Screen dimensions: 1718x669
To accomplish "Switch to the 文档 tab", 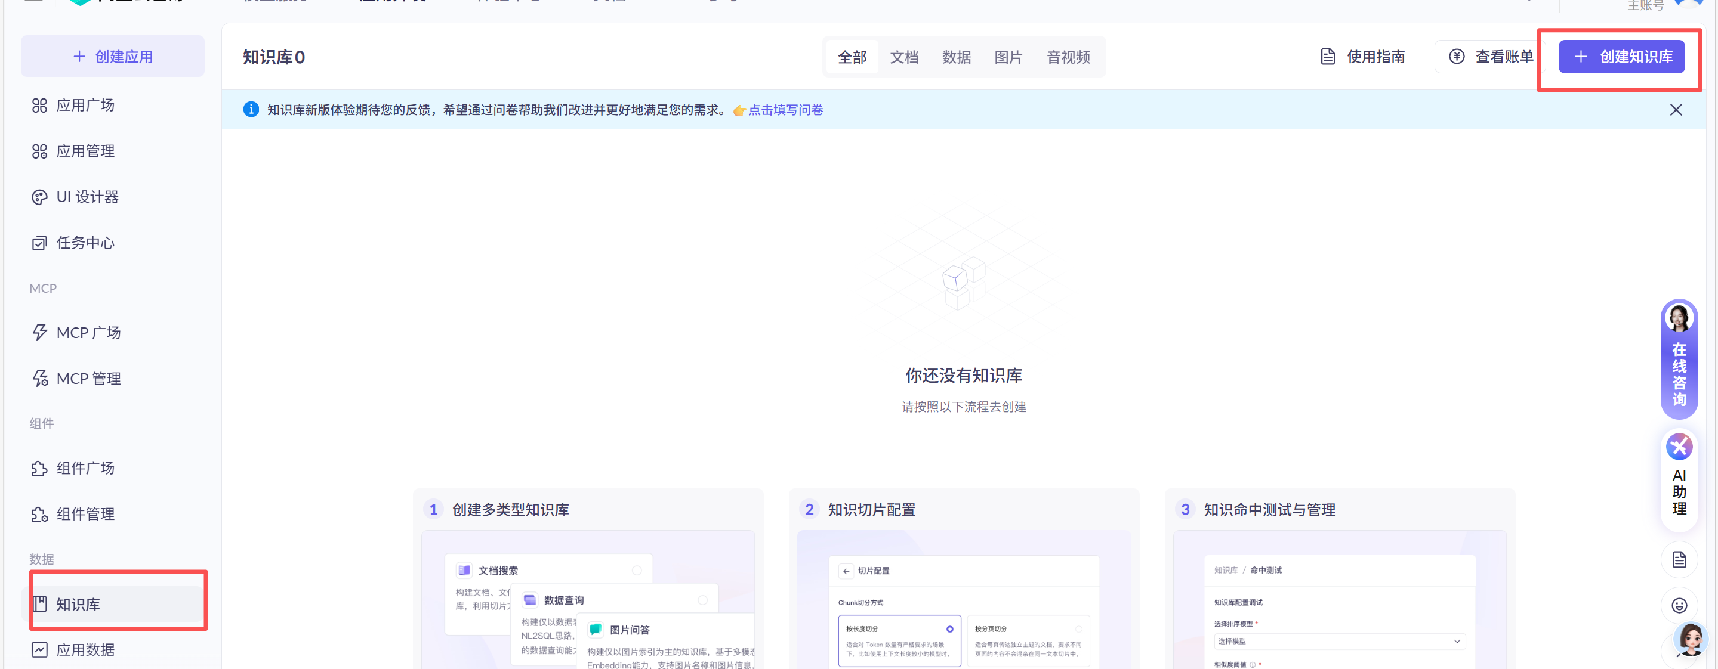I will [x=903, y=57].
